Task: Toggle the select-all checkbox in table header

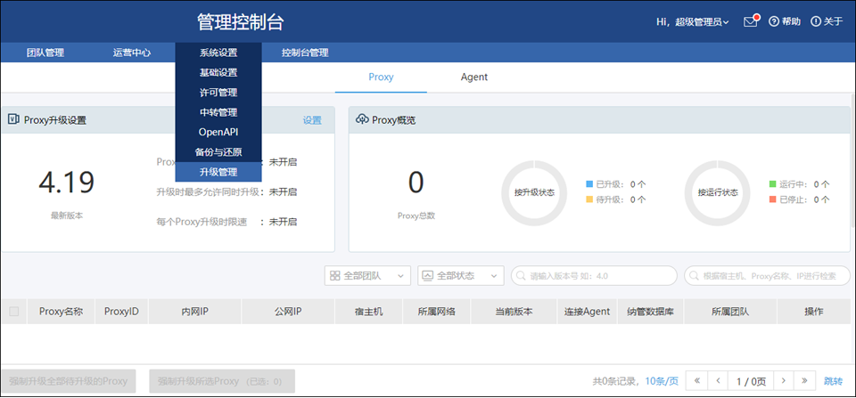Action: 13,312
